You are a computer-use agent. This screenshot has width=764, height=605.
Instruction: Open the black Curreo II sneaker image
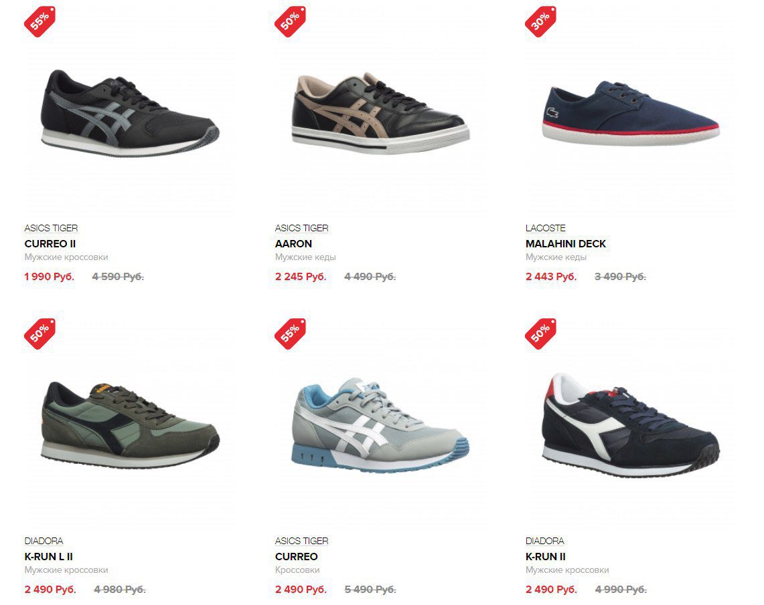(130, 113)
